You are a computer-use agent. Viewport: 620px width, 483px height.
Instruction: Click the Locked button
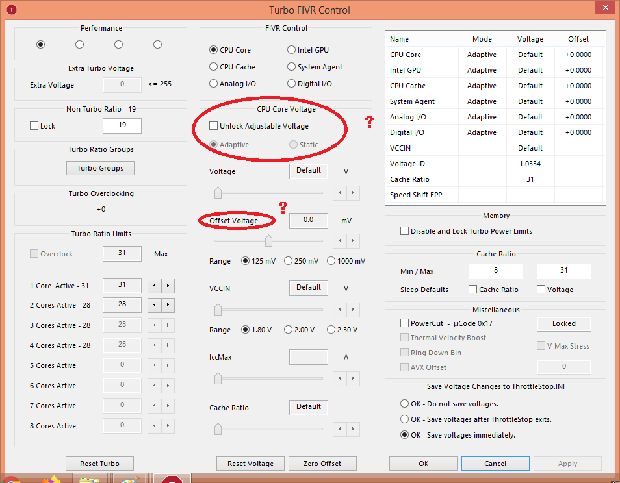[x=564, y=323]
